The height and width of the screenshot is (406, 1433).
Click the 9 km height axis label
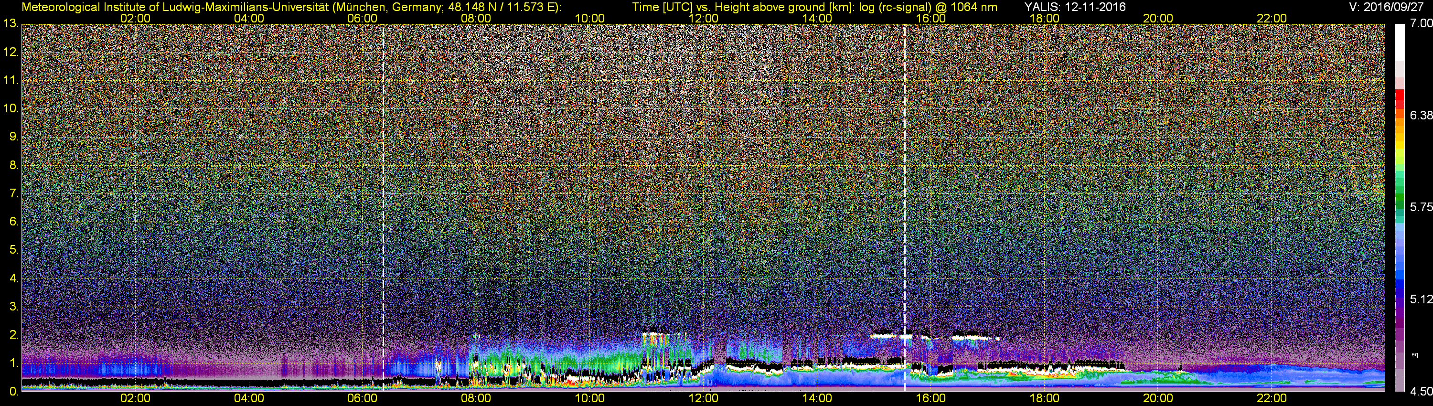coord(14,137)
